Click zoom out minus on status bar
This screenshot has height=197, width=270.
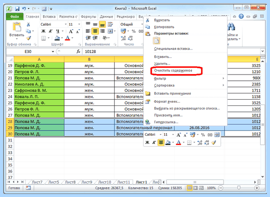point(220,188)
